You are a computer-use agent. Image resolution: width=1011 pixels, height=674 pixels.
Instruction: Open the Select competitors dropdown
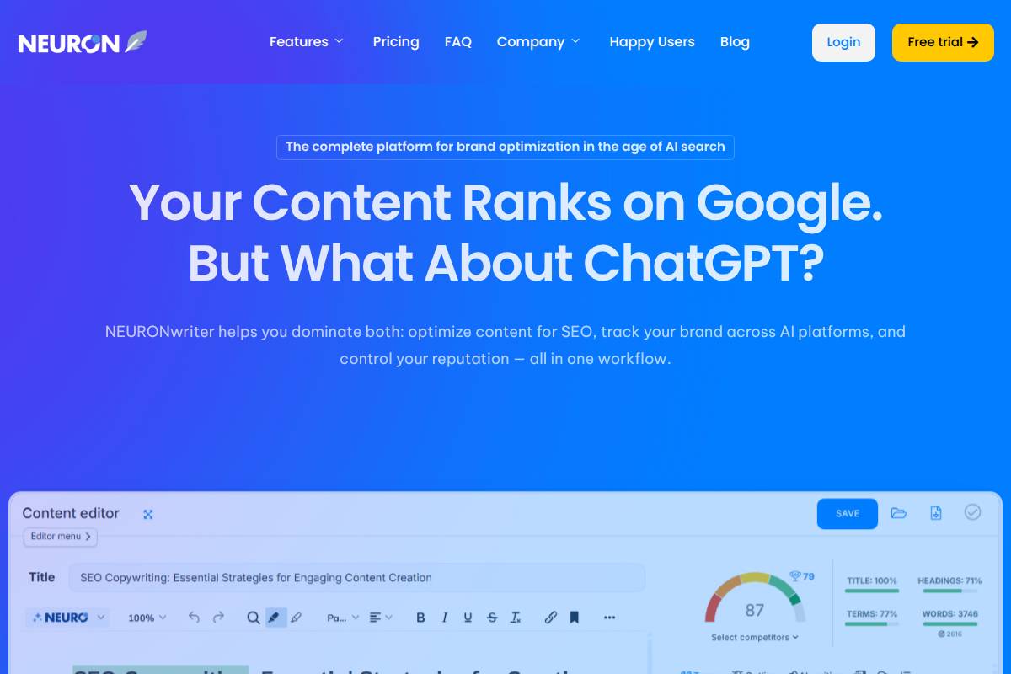click(x=755, y=638)
